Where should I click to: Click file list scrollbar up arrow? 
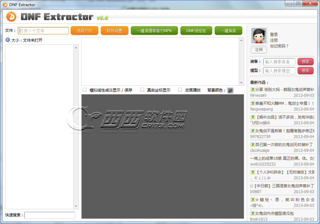[76, 48]
